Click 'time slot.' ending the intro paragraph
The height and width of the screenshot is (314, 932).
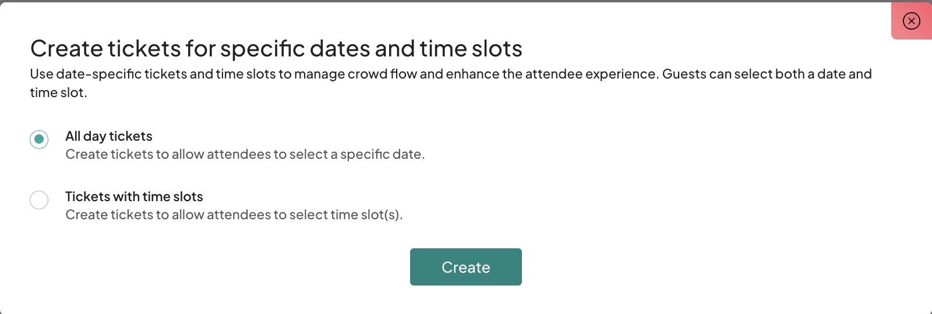click(x=58, y=92)
